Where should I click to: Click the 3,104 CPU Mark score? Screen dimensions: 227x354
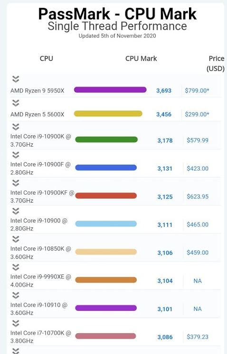point(165,281)
